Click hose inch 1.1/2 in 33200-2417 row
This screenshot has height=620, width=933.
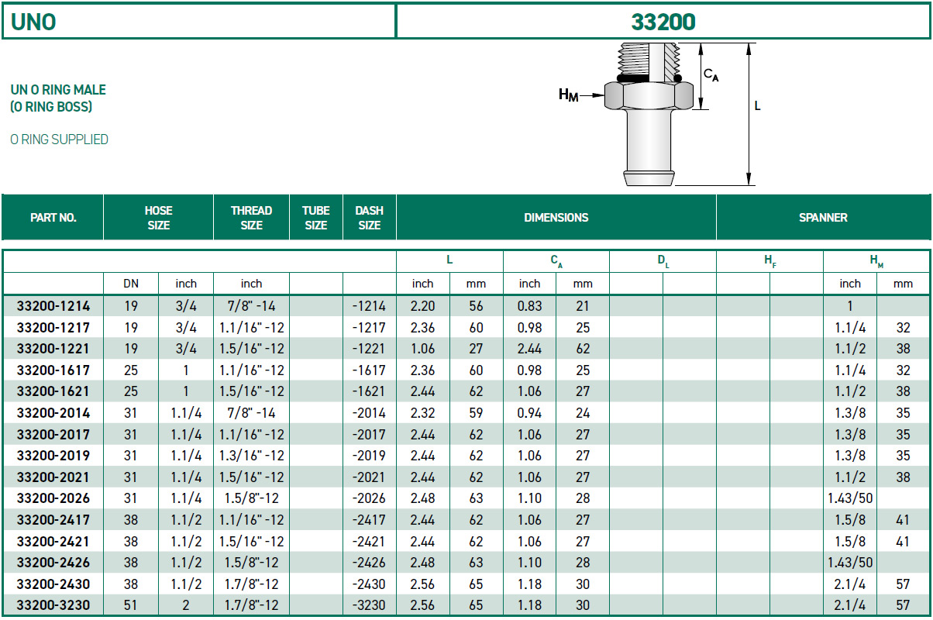pos(186,519)
